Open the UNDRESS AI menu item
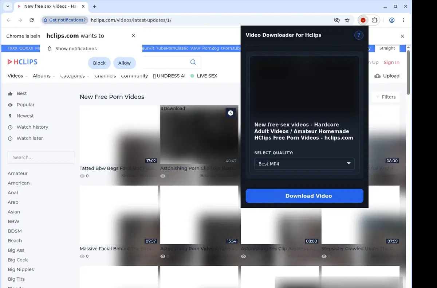 169,76
